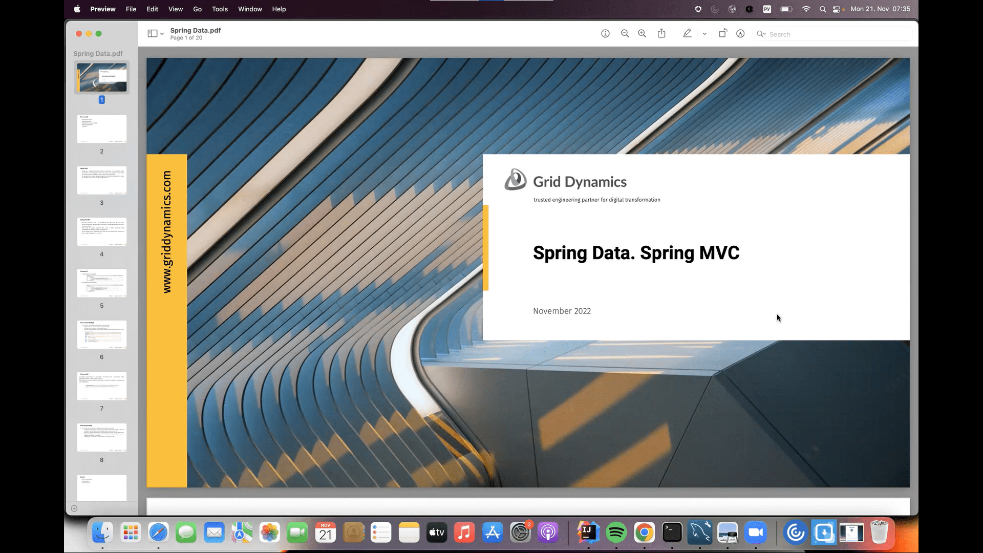Image resolution: width=983 pixels, height=553 pixels.
Task: Click the date and time in menu bar
Action: (881, 9)
